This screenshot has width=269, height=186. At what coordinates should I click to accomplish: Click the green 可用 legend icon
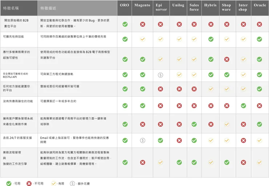[x=9, y=183]
